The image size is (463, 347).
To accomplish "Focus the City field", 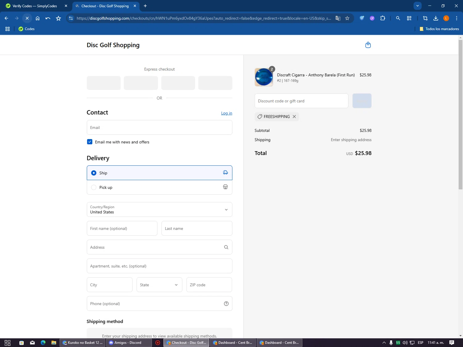I will coord(110,285).
